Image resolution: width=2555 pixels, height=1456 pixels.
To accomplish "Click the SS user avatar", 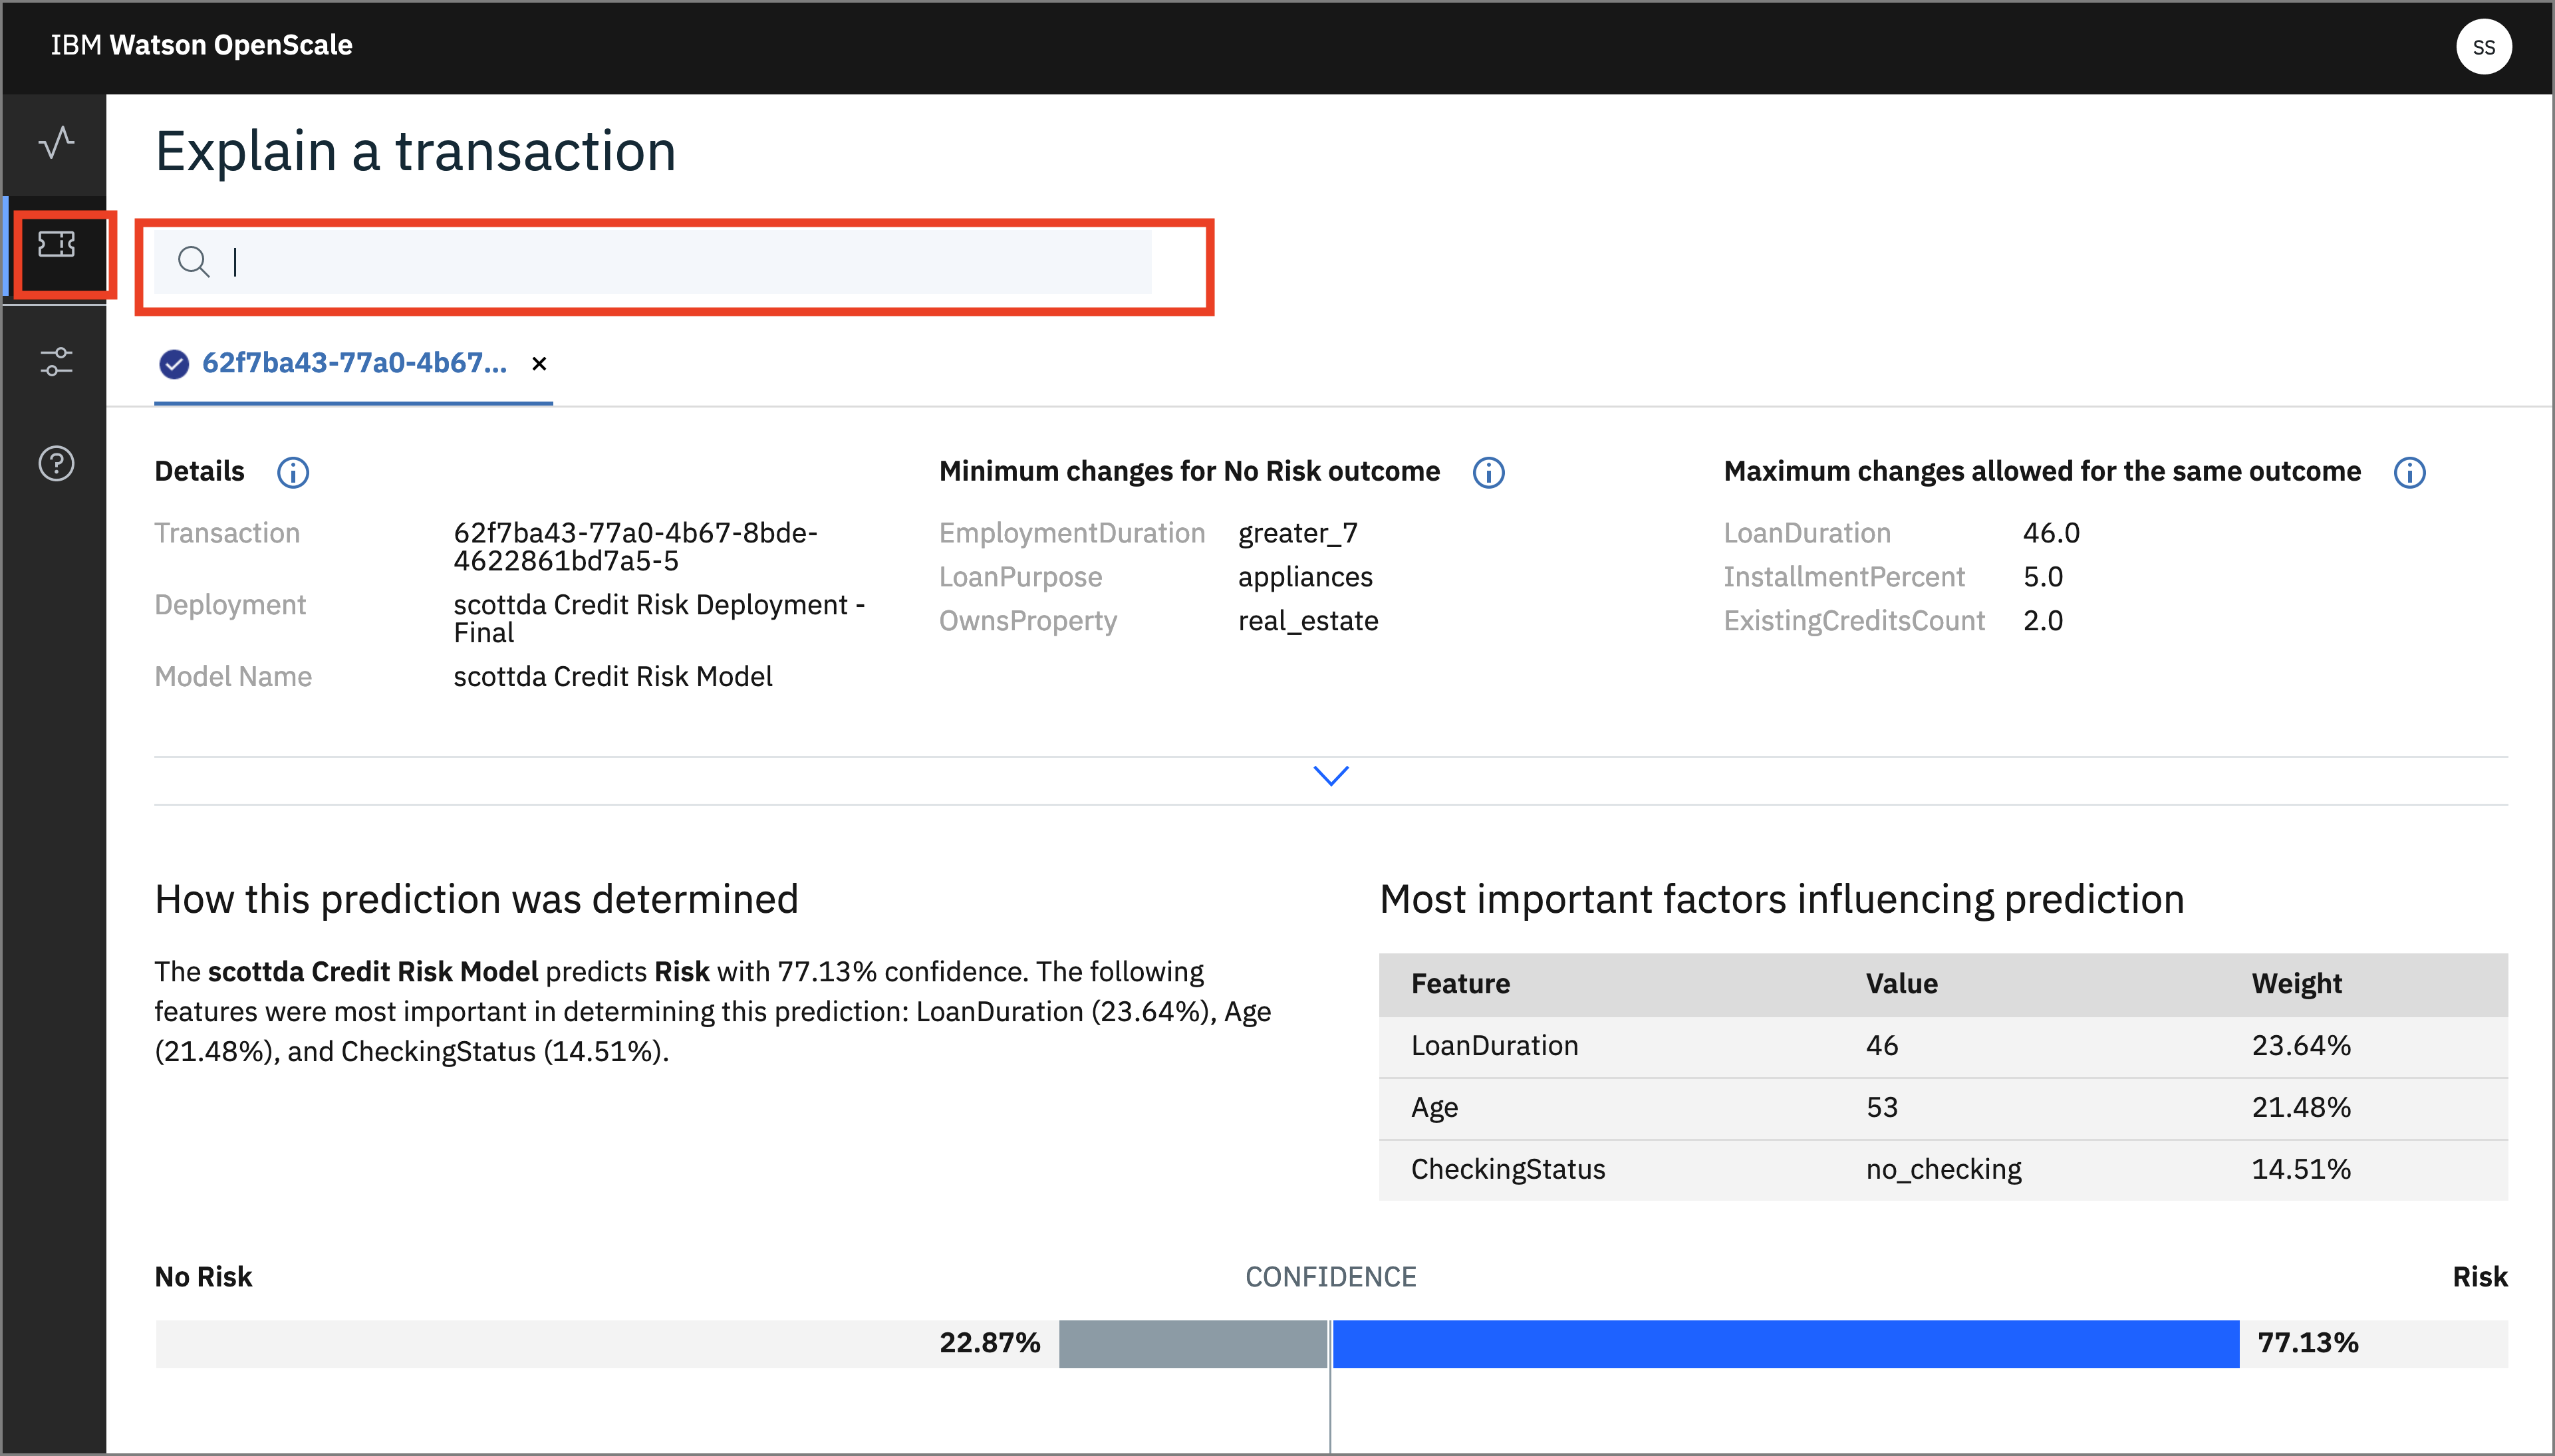I will pyautogui.click(x=2483, y=47).
